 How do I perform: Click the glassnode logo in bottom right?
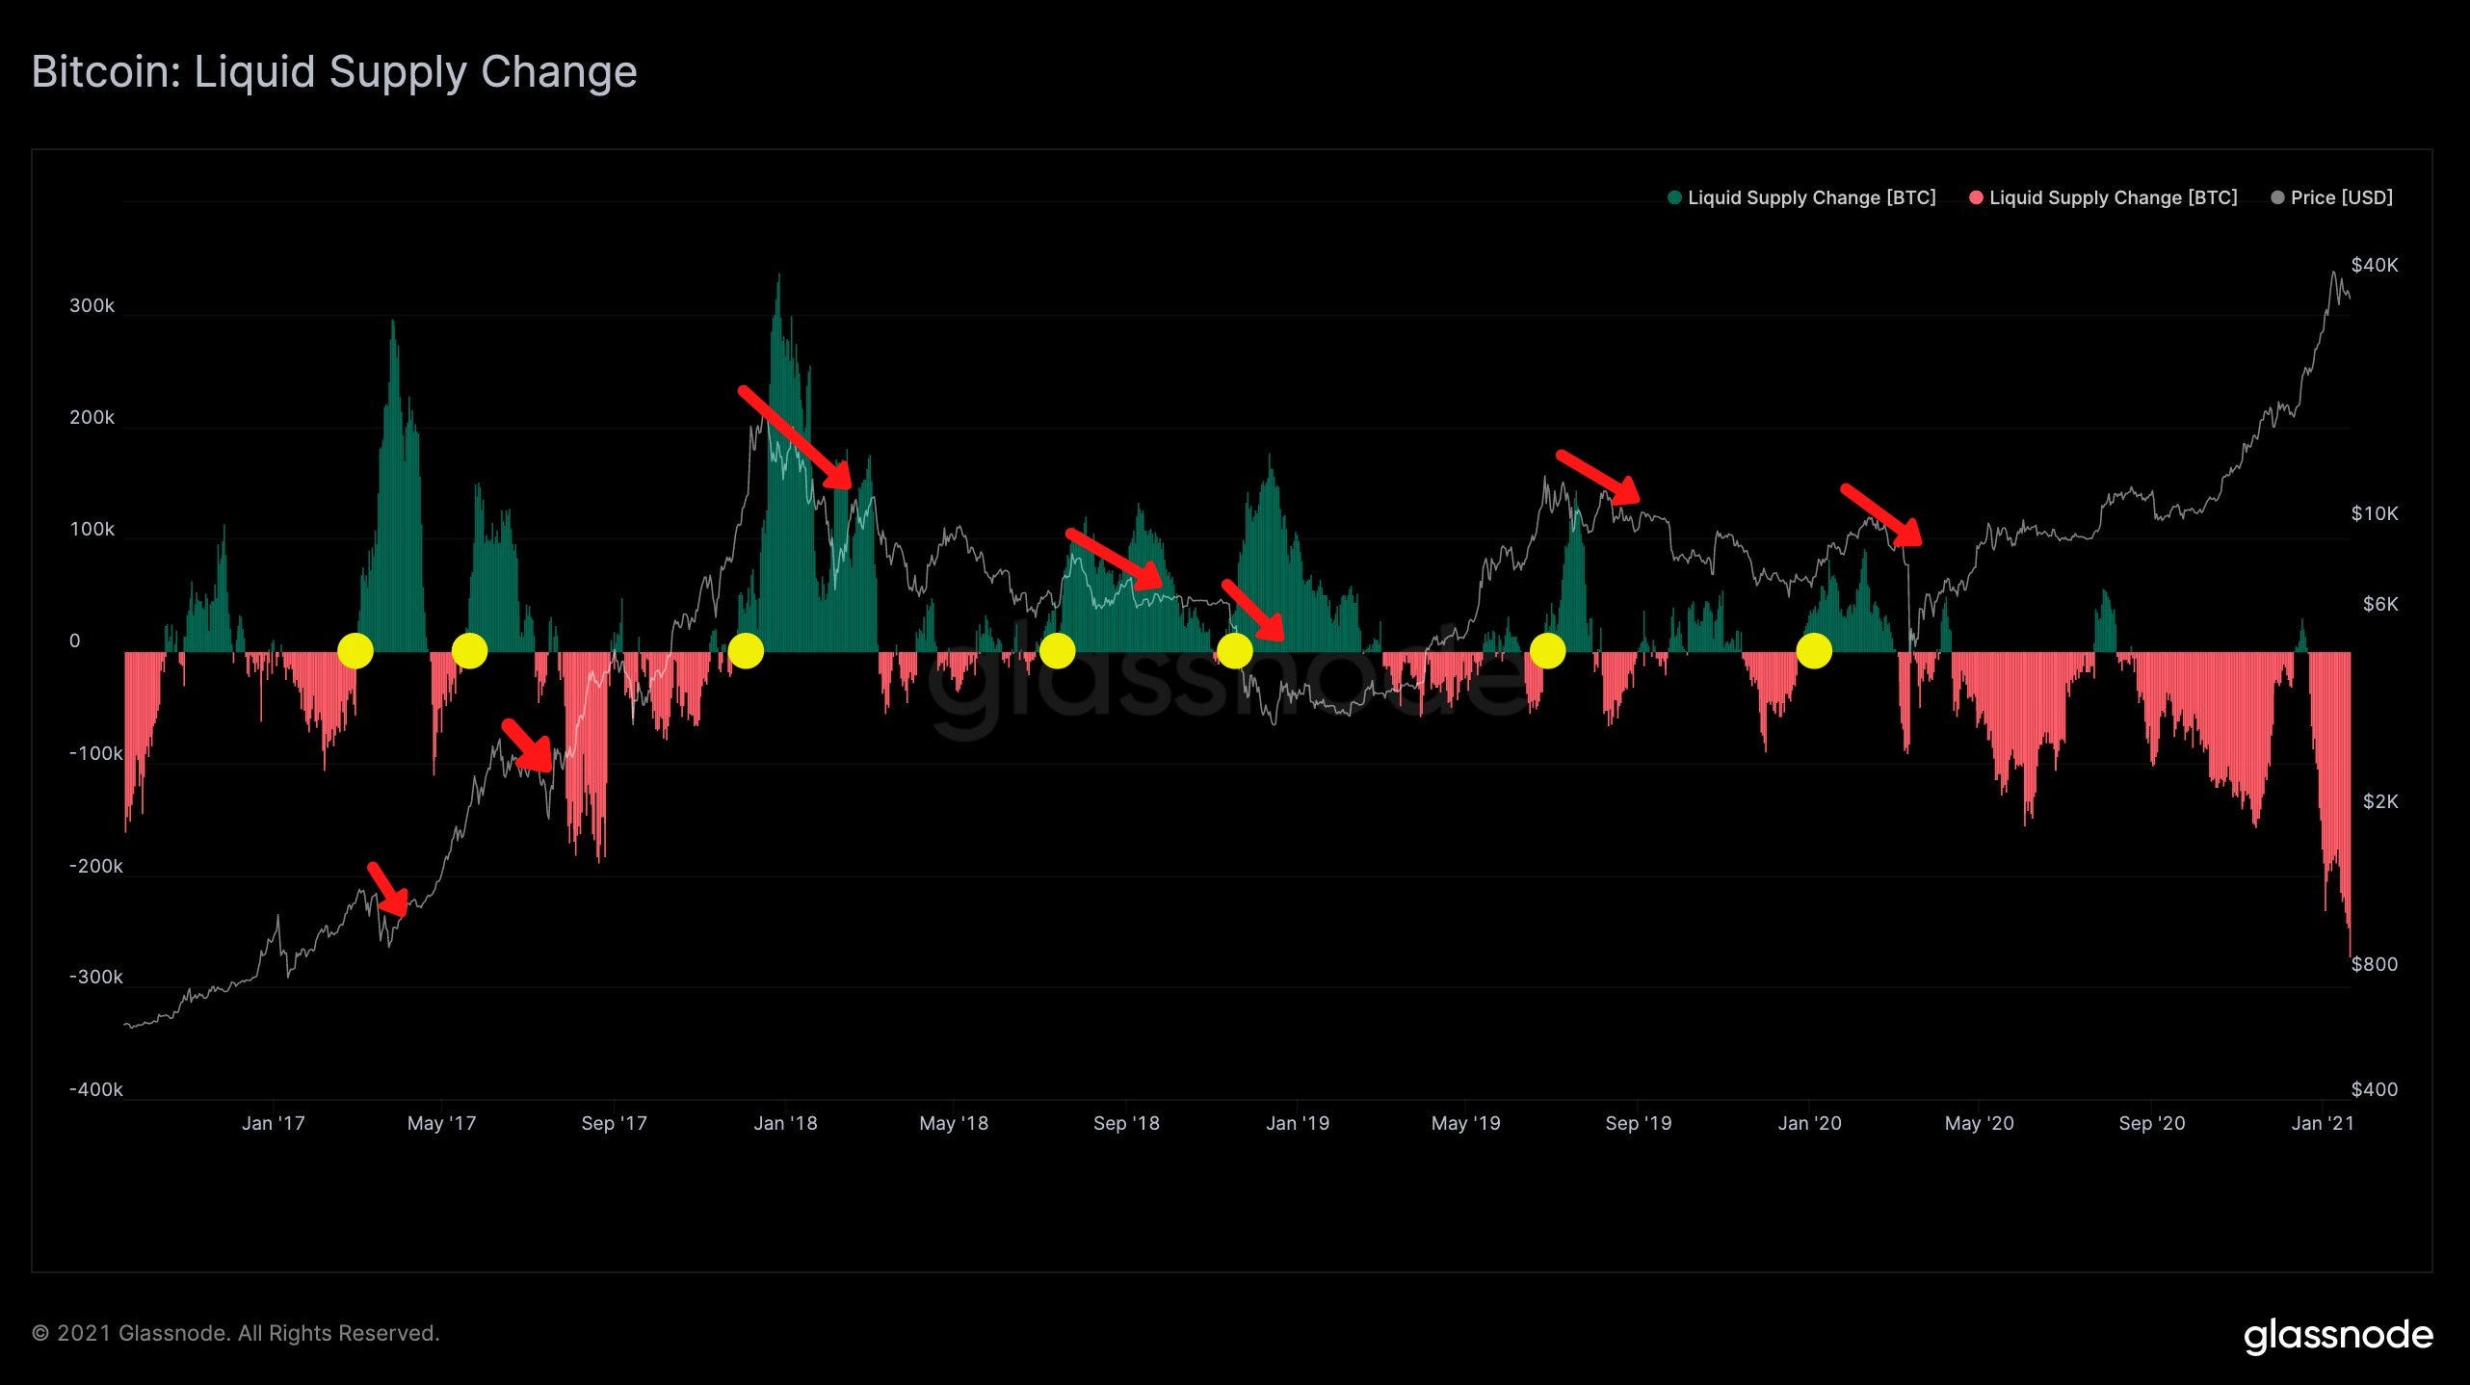click(x=2338, y=1336)
